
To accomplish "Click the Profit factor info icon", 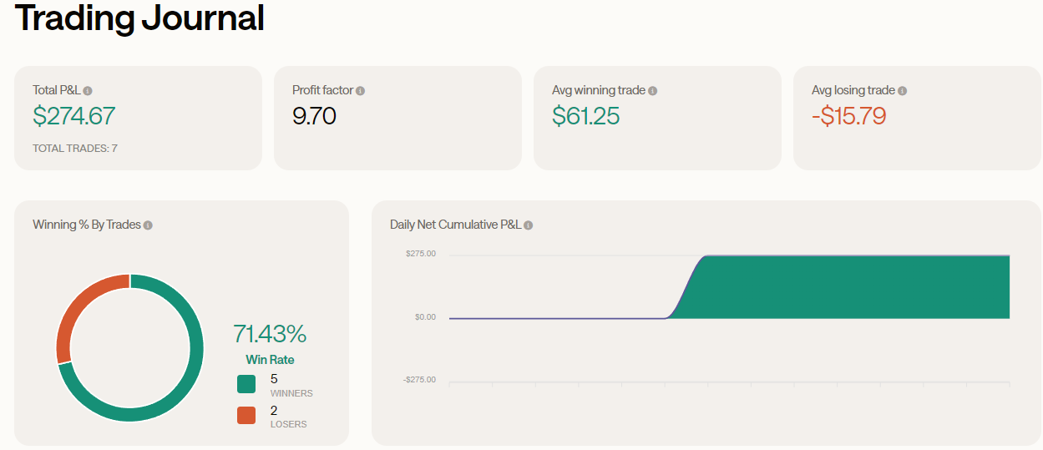I will coord(361,91).
